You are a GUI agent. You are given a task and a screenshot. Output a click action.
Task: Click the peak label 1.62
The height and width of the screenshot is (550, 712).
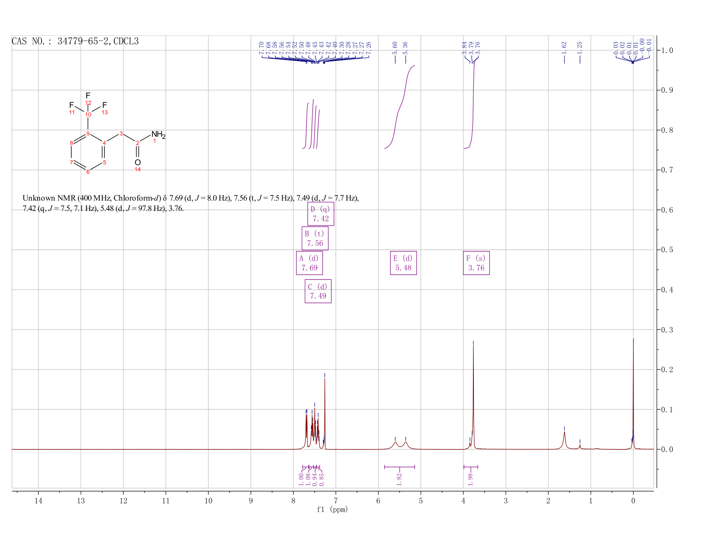tap(564, 47)
